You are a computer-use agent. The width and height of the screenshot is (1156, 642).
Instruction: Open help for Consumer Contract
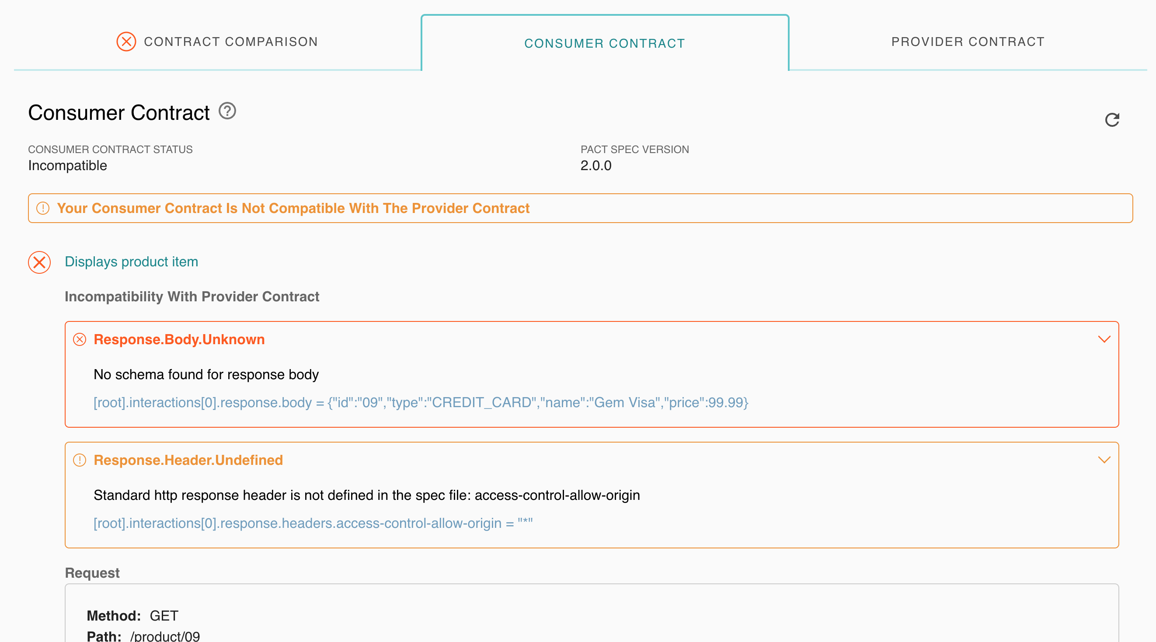pyautogui.click(x=227, y=112)
